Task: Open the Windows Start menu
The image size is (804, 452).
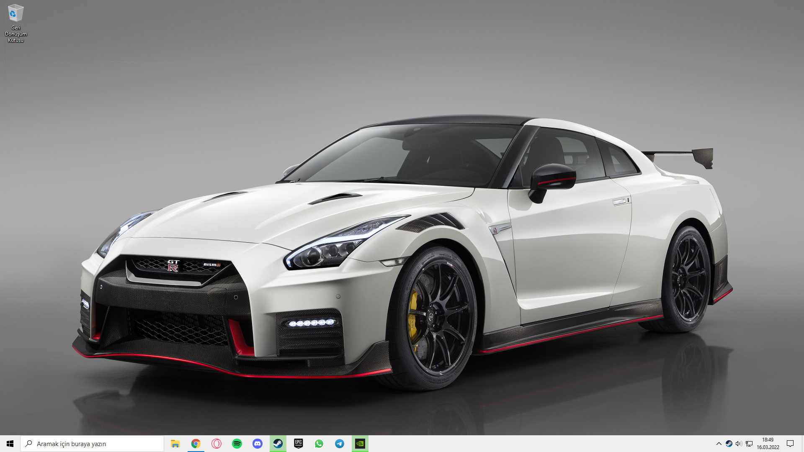Action: 10,444
